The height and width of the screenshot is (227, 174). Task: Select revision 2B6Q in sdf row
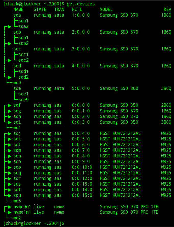(x=166, y=105)
